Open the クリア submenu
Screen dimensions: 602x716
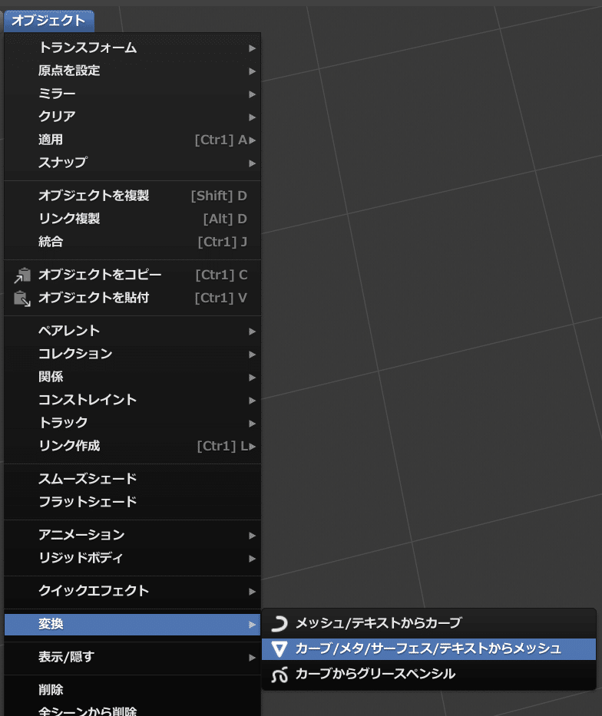coord(133,117)
